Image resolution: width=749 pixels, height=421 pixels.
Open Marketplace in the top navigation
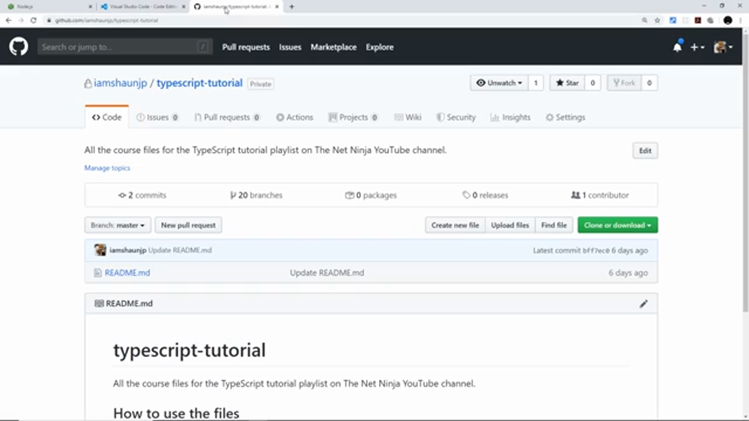[334, 47]
